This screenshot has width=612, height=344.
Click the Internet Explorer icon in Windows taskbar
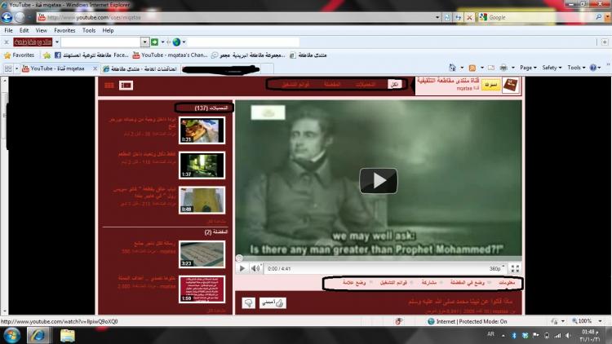(38, 334)
